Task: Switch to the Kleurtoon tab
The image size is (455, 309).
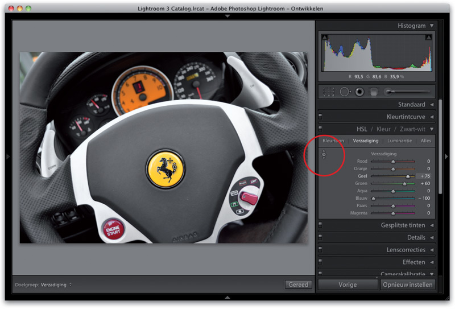Action: [333, 141]
